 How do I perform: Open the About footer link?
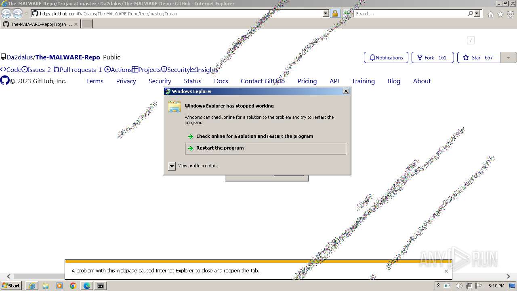tap(422, 81)
